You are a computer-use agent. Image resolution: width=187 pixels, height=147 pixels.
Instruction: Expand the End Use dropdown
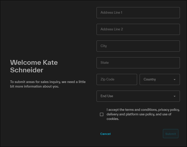click(138, 96)
